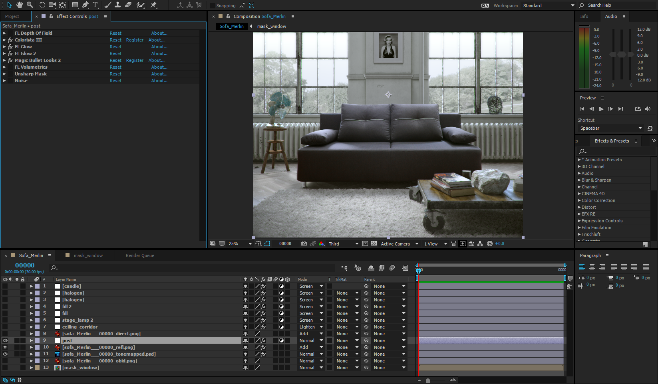Enable the Snapping checkbox

coord(213,6)
